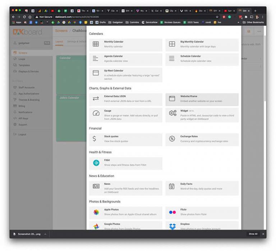Image resolution: width=276 pixels, height=251 pixels.
Task: Open Themes & Branding in sidebar
Action: pos(29,100)
